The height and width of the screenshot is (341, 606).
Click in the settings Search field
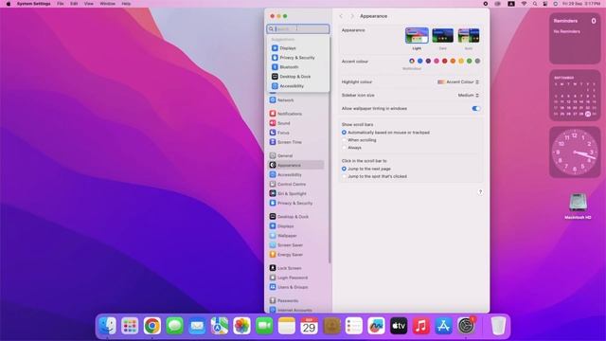pos(298,29)
